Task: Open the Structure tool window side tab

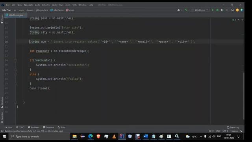Action: (x=2, y=103)
